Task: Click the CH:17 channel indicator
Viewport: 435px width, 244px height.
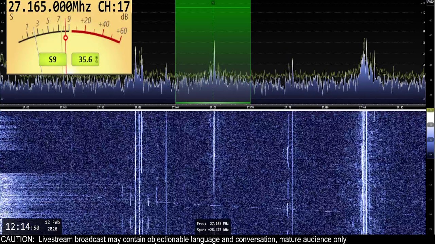Action: (114, 6)
